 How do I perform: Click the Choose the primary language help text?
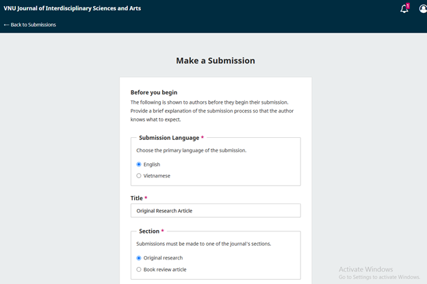point(191,150)
